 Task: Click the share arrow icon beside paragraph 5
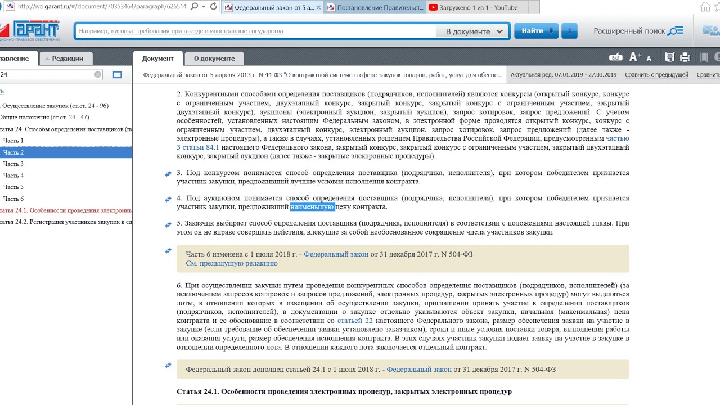[168, 225]
